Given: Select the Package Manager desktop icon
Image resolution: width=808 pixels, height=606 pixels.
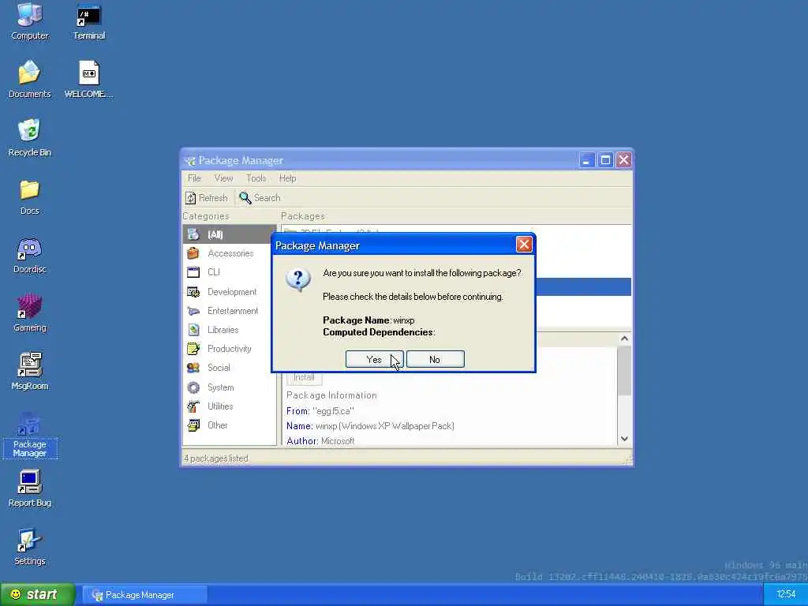Looking at the screenshot, I should pos(29,435).
